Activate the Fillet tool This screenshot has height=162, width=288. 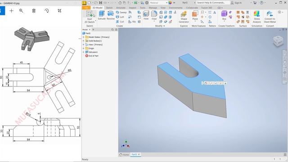(154, 15)
